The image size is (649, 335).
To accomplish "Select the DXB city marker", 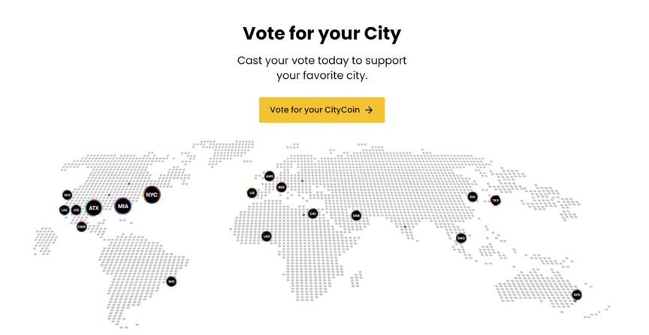I will pyautogui.click(x=356, y=216).
